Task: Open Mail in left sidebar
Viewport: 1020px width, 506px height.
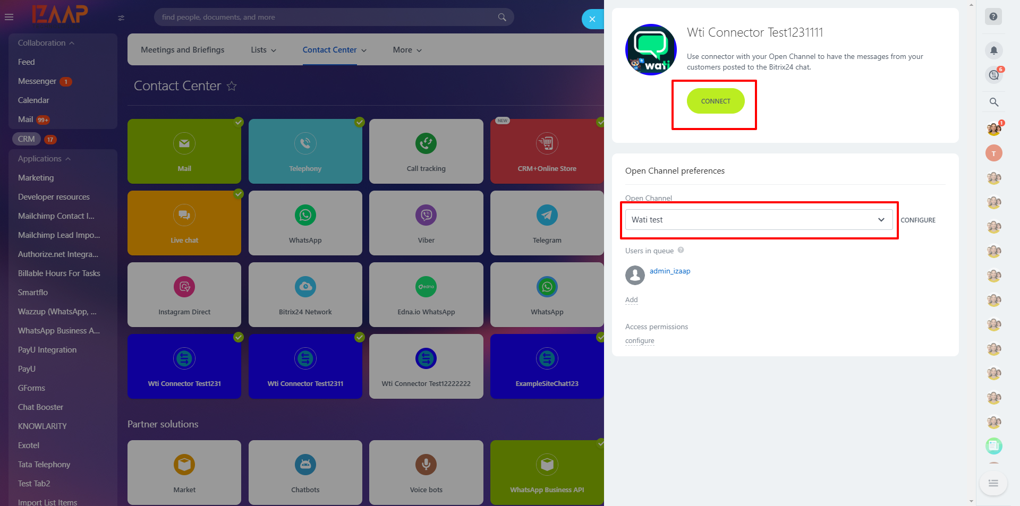Action: [x=25, y=119]
